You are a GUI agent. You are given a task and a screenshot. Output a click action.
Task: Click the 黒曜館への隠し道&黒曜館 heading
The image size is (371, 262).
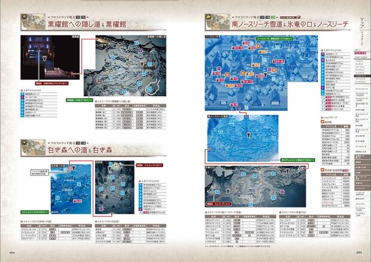(87, 25)
